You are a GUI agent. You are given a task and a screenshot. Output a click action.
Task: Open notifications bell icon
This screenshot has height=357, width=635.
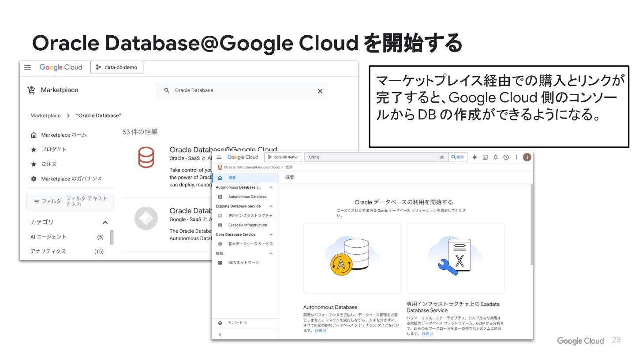496,157
